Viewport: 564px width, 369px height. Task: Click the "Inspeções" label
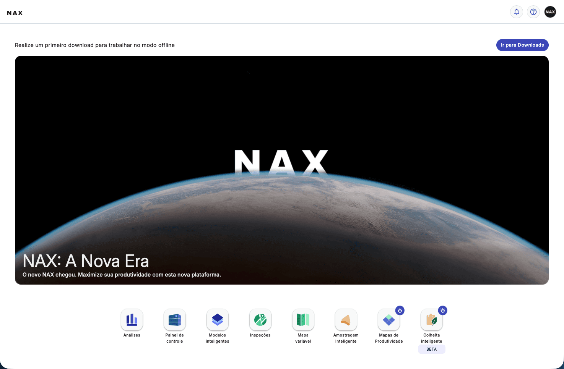[260, 335]
